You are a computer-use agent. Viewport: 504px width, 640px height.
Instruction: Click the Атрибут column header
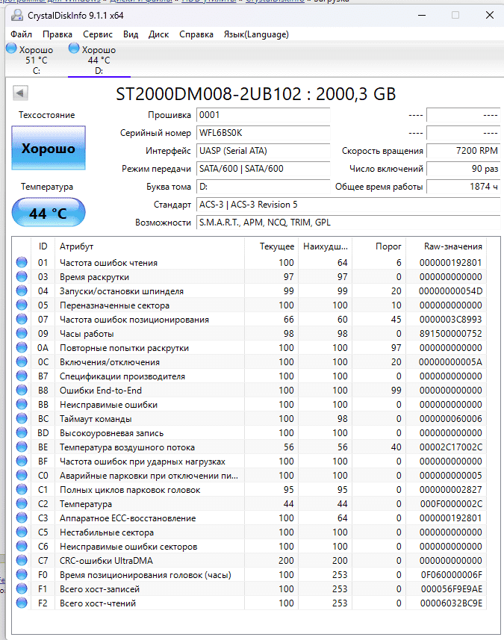tap(77, 246)
